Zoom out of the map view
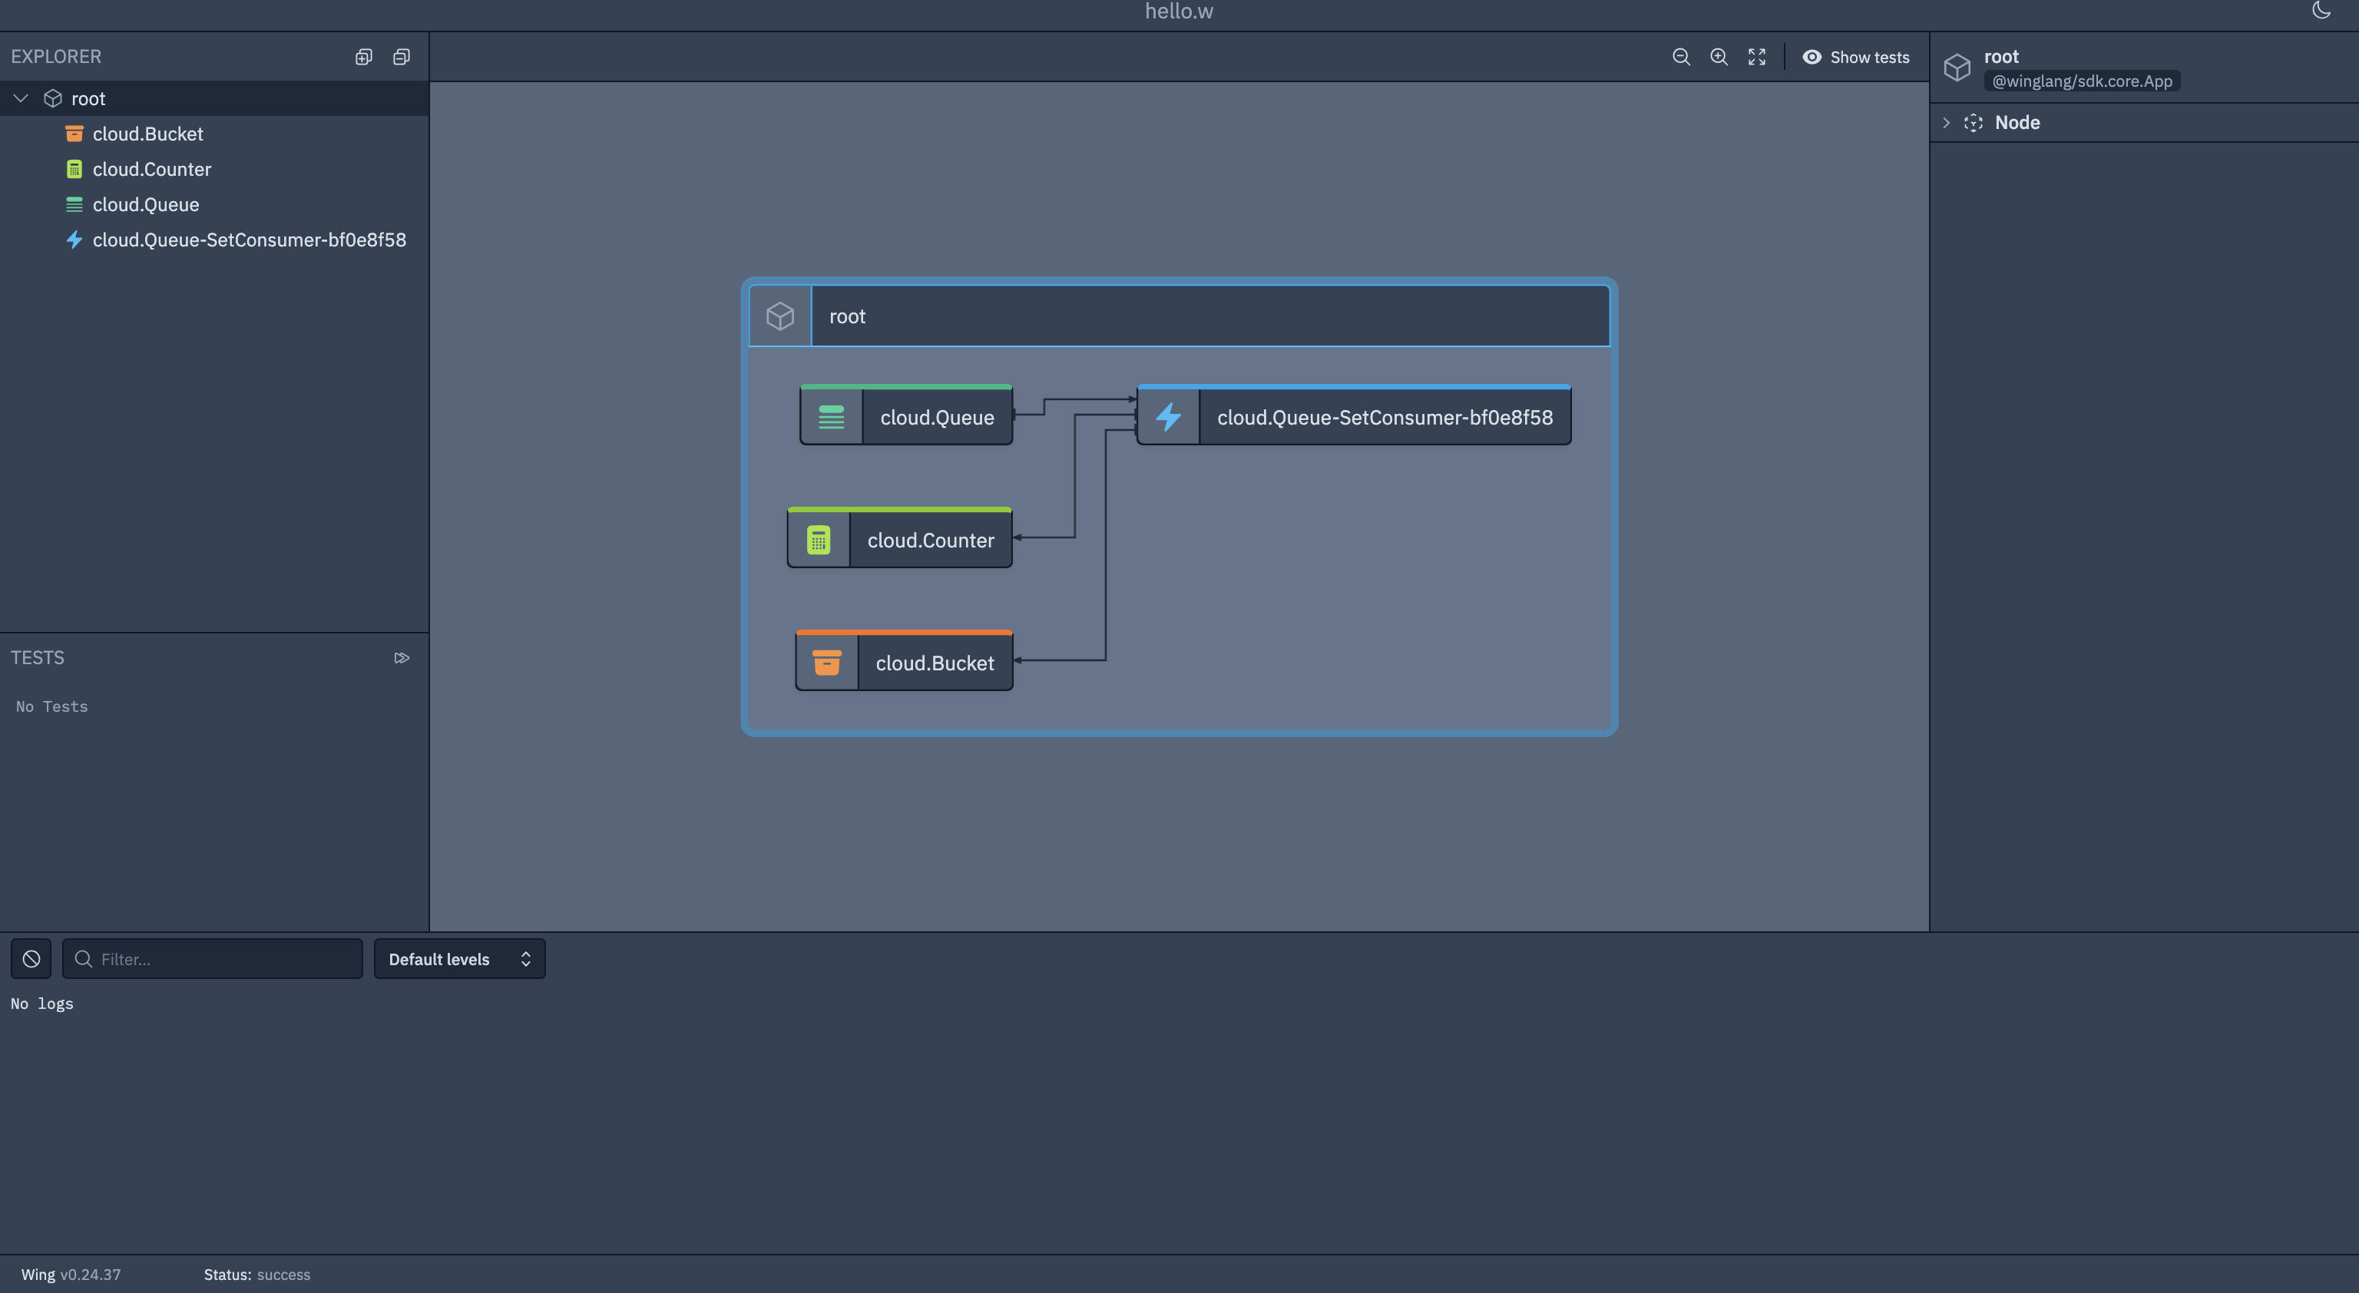 1680,57
